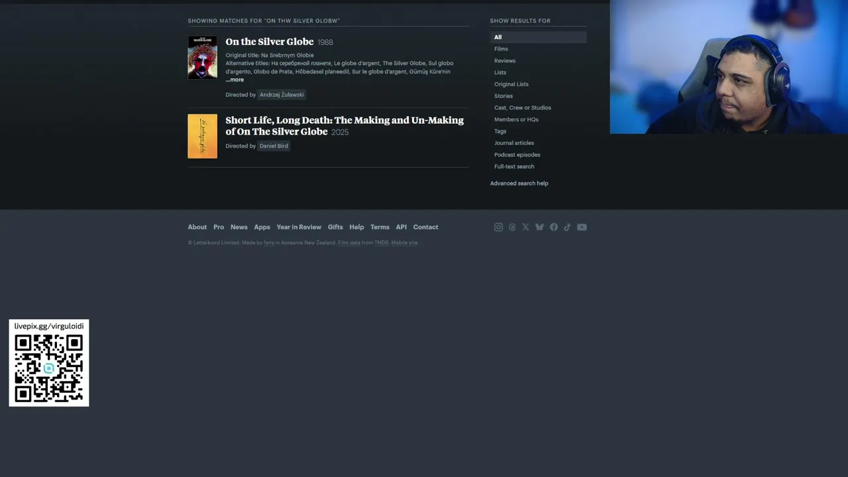
Task: Follow the TMDB link in footer
Action: pos(382,243)
